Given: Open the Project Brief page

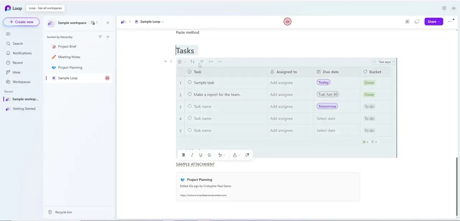Looking at the screenshot, I should click(x=67, y=47).
